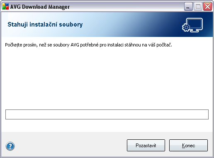Click the small gear beside the monitor icon

(186, 27)
